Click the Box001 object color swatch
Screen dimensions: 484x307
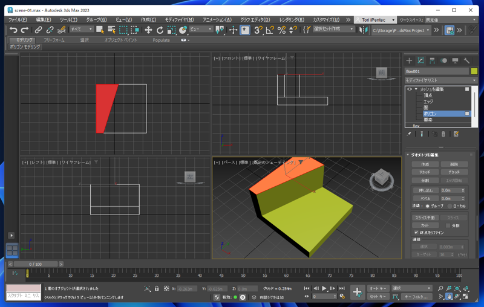(x=474, y=71)
